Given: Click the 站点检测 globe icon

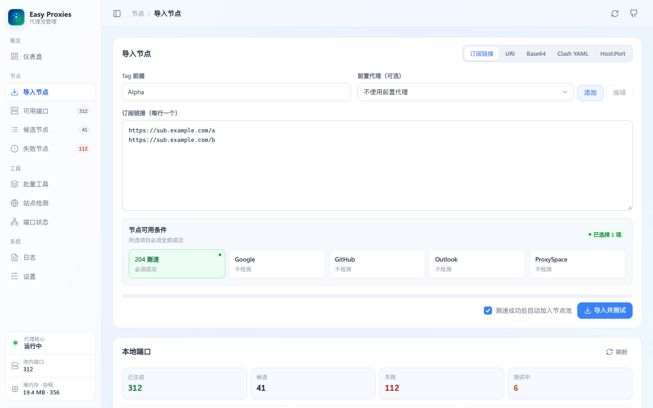Looking at the screenshot, I should pos(15,203).
